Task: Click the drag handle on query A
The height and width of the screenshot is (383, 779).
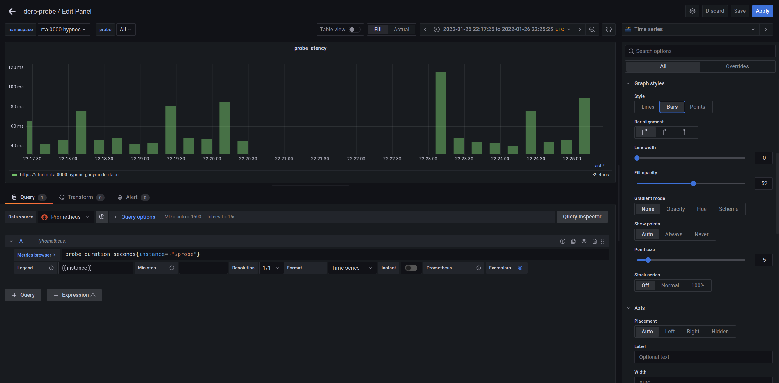Action: click(603, 241)
